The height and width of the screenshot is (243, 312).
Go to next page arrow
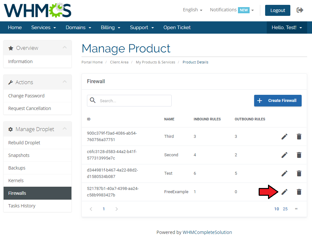(x=117, y=209)
